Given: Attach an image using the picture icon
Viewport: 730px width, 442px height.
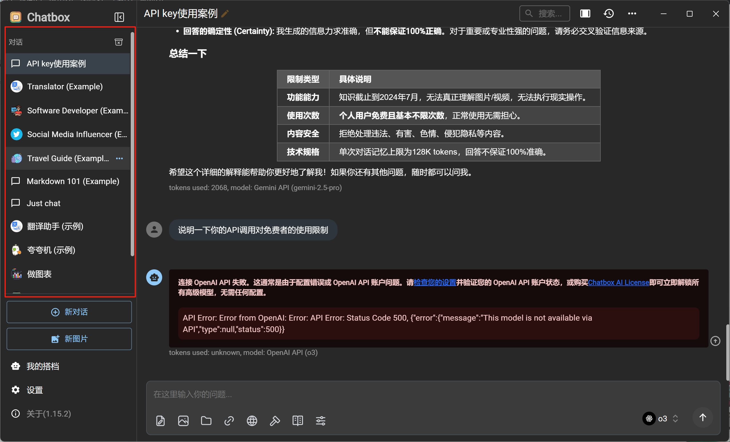Looking at the screenshot, I should (183, 421).
